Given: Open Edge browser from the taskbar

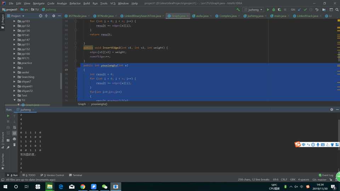Looking at the screenshot, I should [61, 187].
